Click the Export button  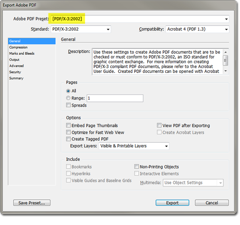coord(173,203)
